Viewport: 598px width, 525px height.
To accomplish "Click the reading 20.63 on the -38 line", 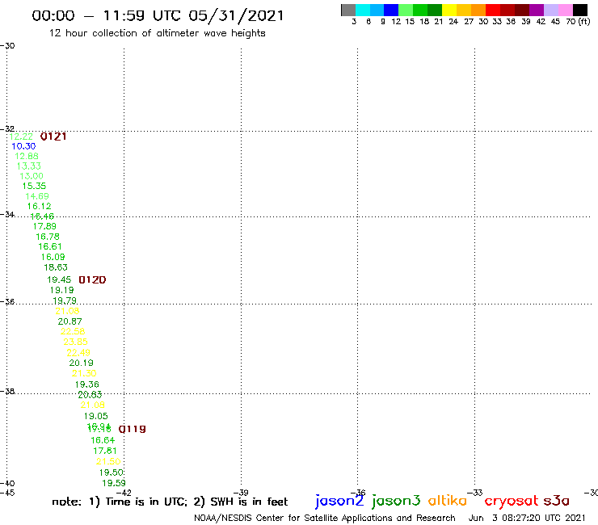I will click(90, 395).
